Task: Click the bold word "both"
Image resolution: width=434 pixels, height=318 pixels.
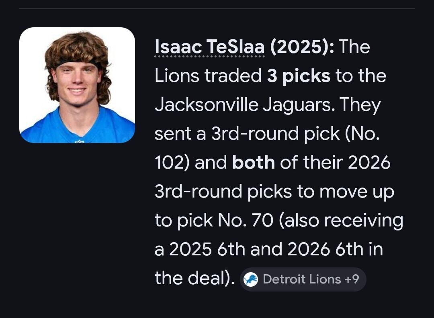Action: pyautogui.click(x=253, y=163)
